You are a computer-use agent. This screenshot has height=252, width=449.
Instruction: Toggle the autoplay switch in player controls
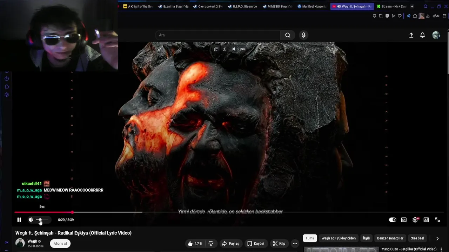pos(393,220)
